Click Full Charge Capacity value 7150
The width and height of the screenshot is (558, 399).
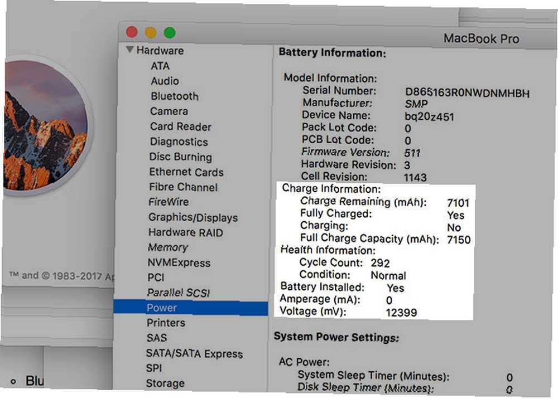pyautogui.click(x=459, y=240)
